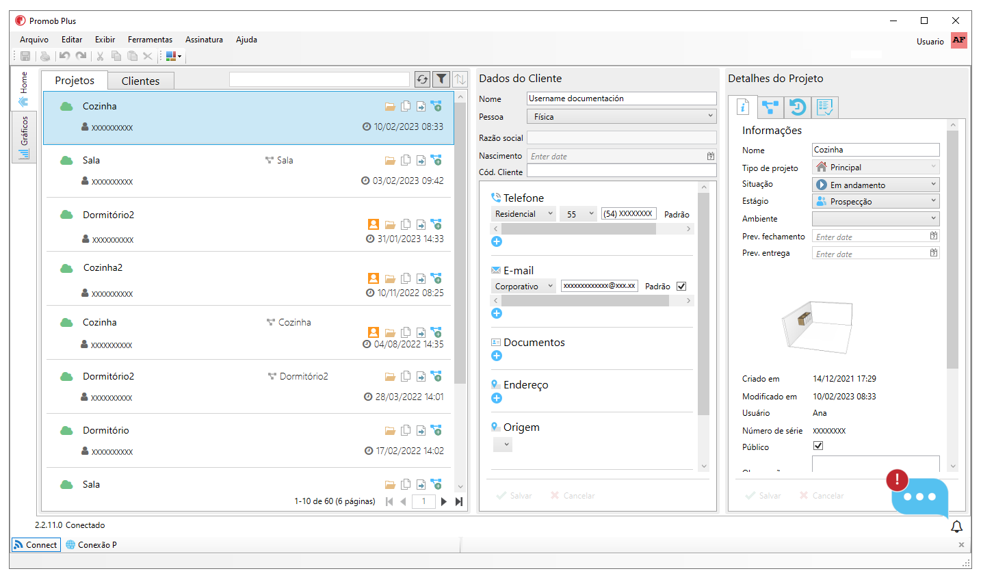Add a new phone with plus icon

tap(497, 241)
